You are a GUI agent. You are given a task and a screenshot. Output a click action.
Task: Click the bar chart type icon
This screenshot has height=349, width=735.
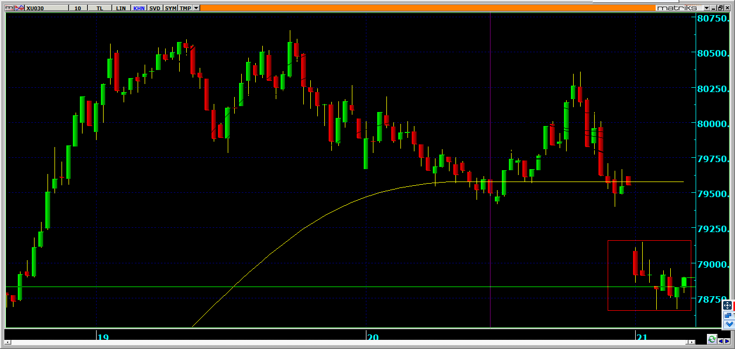[9, 8]
